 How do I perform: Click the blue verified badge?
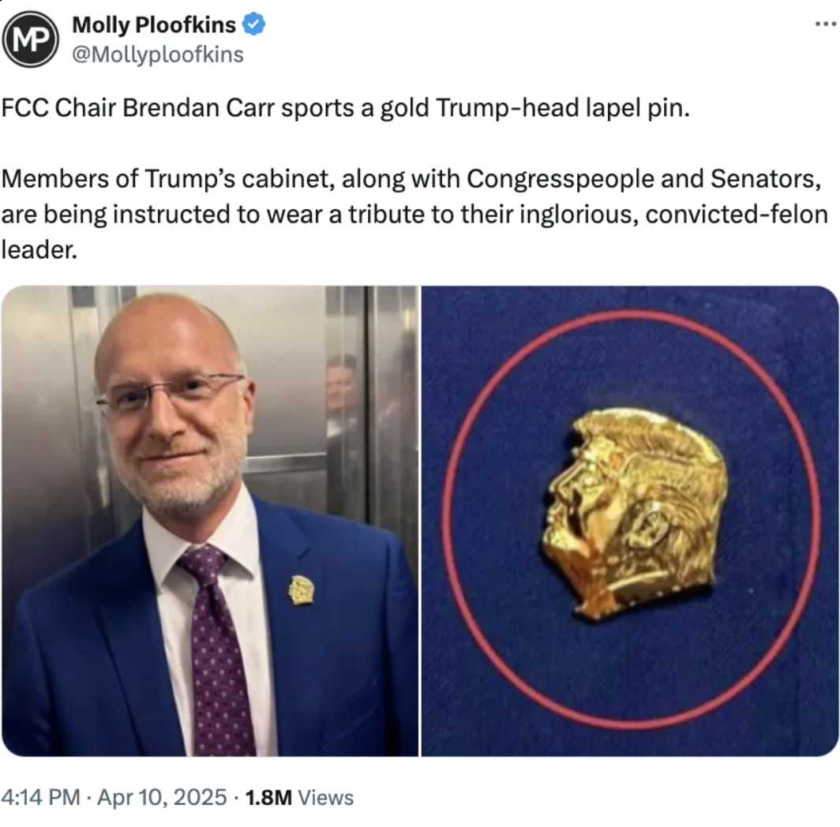(253, 24)
